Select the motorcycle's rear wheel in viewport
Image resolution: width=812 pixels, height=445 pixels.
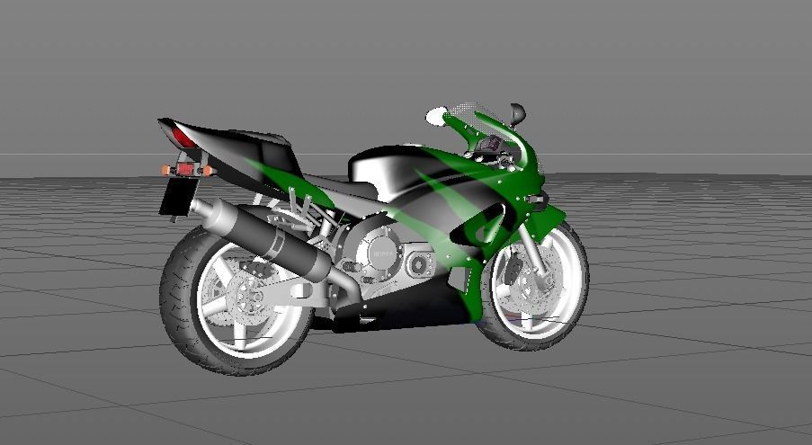pyautogui.click(x=236, y=300)
